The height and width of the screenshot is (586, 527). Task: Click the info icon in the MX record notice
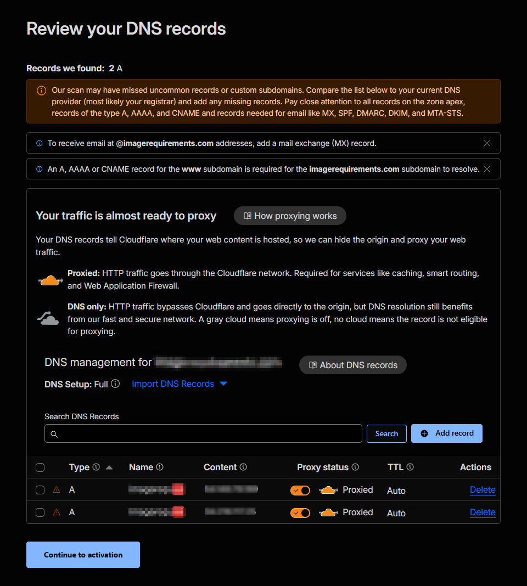[x=40, y=143]
